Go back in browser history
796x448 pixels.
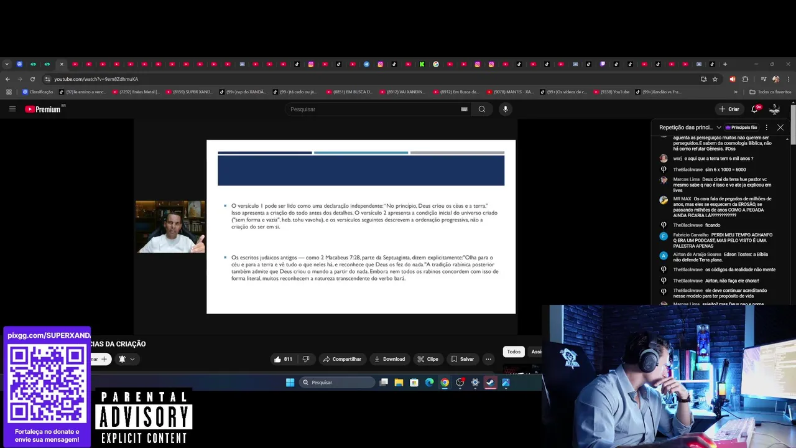tap(7, 79)
